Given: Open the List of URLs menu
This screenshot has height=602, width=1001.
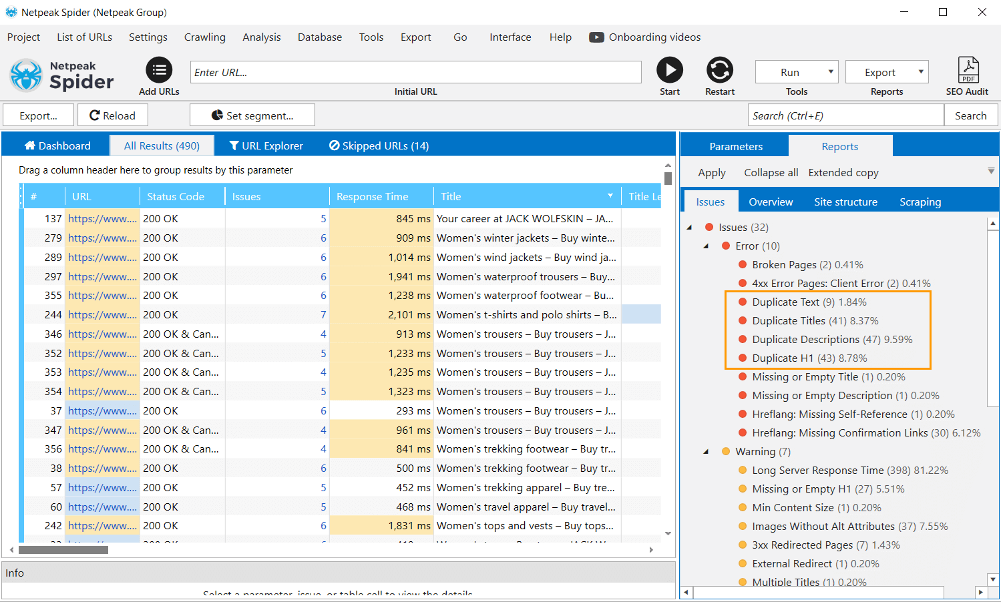Looking at the screenshot, I should (x=84, y=37).
